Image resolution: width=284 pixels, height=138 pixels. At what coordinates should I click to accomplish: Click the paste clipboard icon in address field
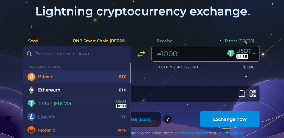(242, 94)
